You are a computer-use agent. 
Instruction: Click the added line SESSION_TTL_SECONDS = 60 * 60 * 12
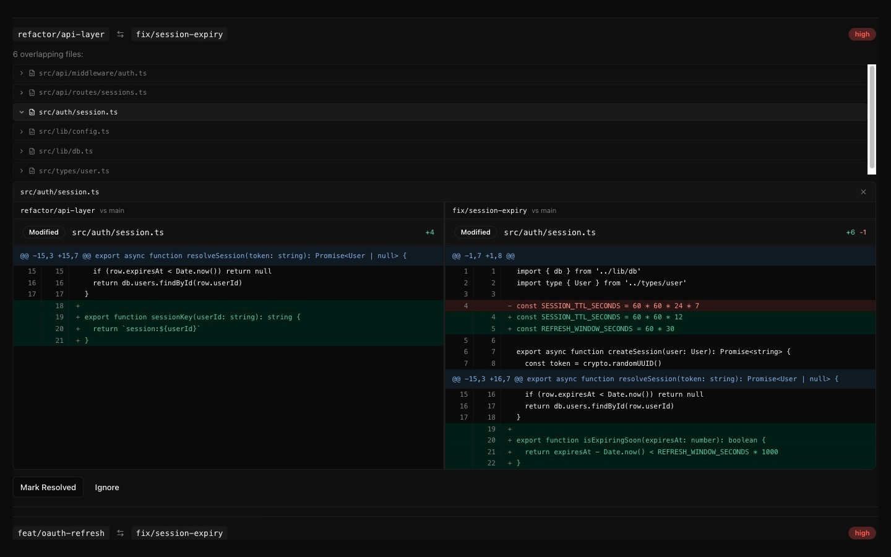point(660,317)
